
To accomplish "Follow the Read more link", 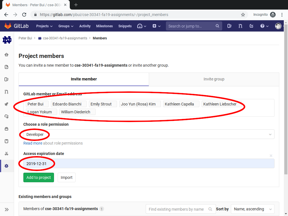I will click(x=33, y=143).
